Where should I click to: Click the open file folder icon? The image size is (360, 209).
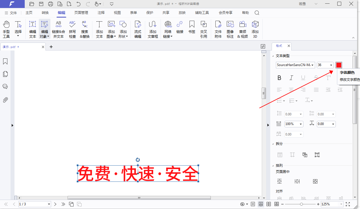(x=32, y=4)
